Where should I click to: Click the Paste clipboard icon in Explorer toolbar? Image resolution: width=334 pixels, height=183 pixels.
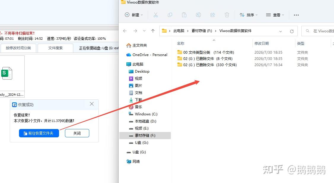[x=184, y=15]
